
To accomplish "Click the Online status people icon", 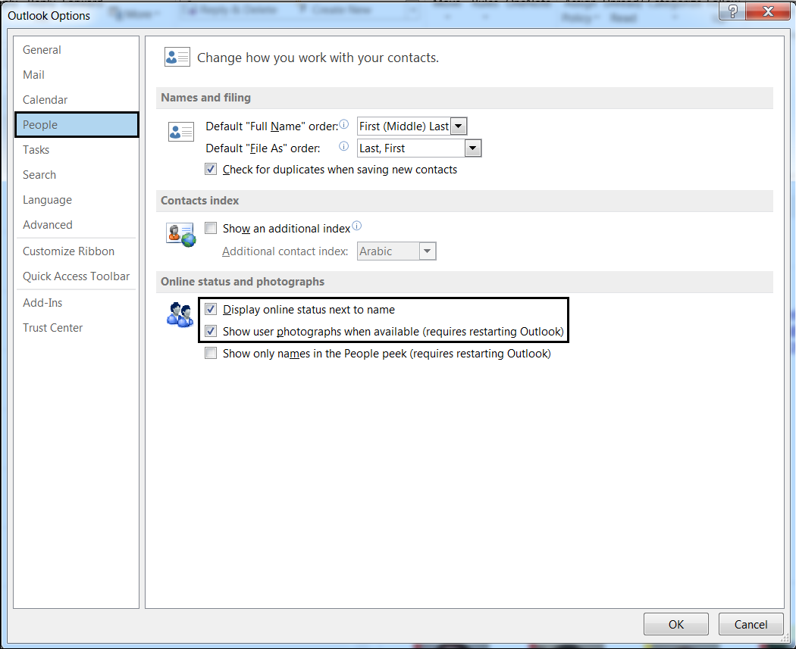I will coord(180,314).
